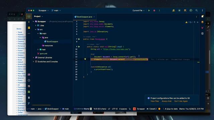Image resolution: width=214 pixels, height=120 pixels.
Task: Click the books.toscrape.com URL in code
Action: click(116, 49)
